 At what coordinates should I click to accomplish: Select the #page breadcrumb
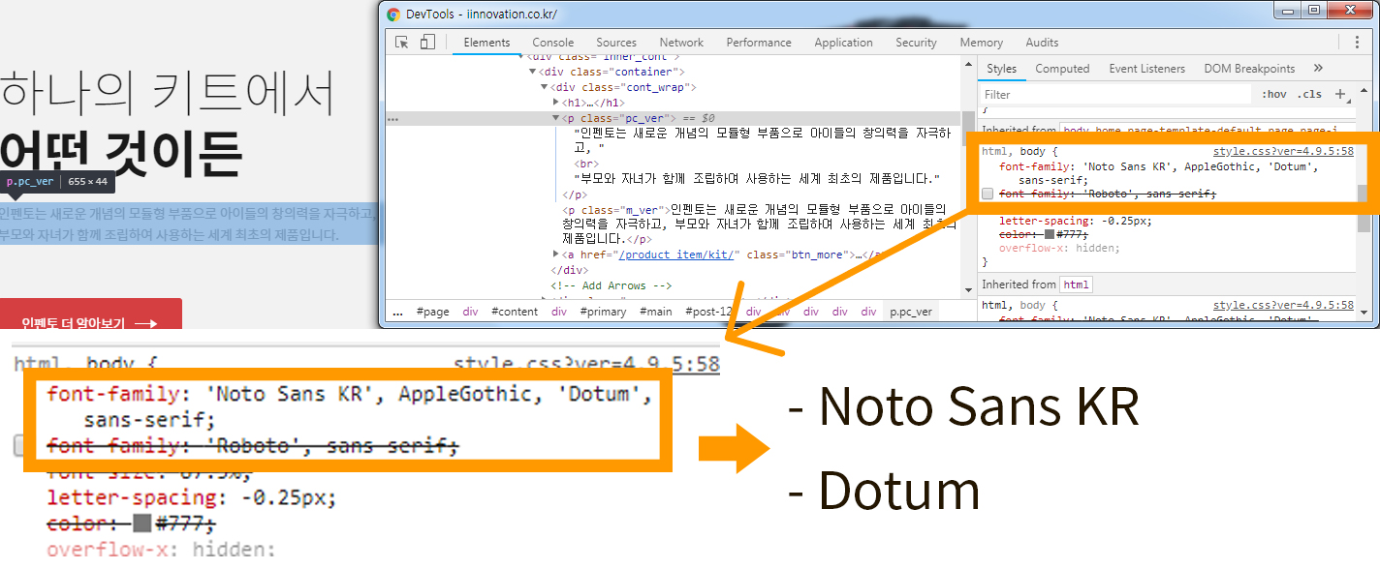pos(432,312)
